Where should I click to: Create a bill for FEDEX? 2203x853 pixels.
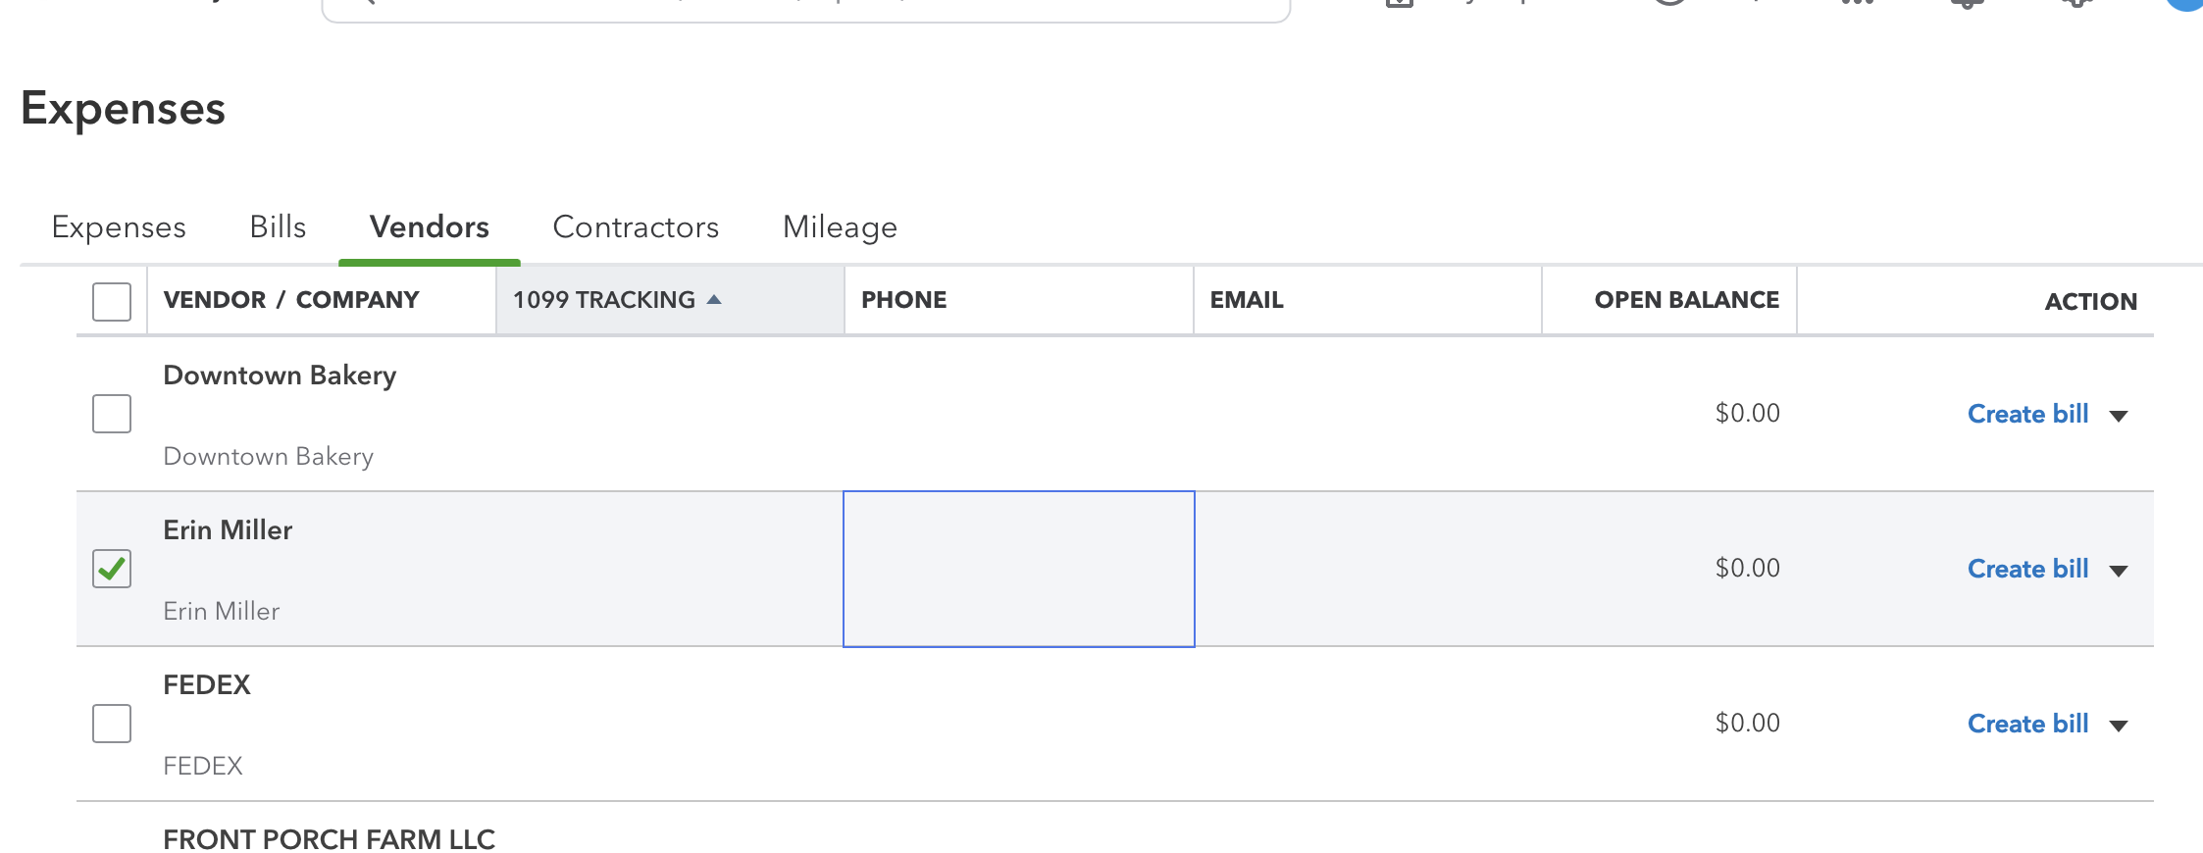pyautogui.click(x=2026, y=723)
